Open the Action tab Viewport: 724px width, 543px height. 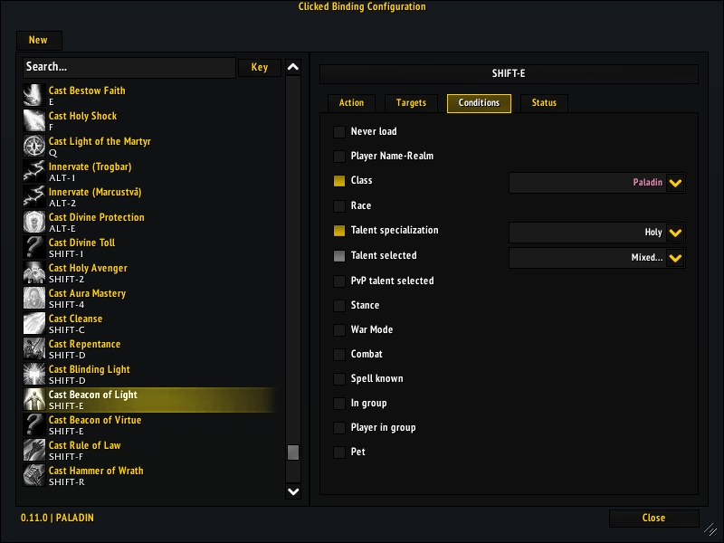(x=351, y=103)
